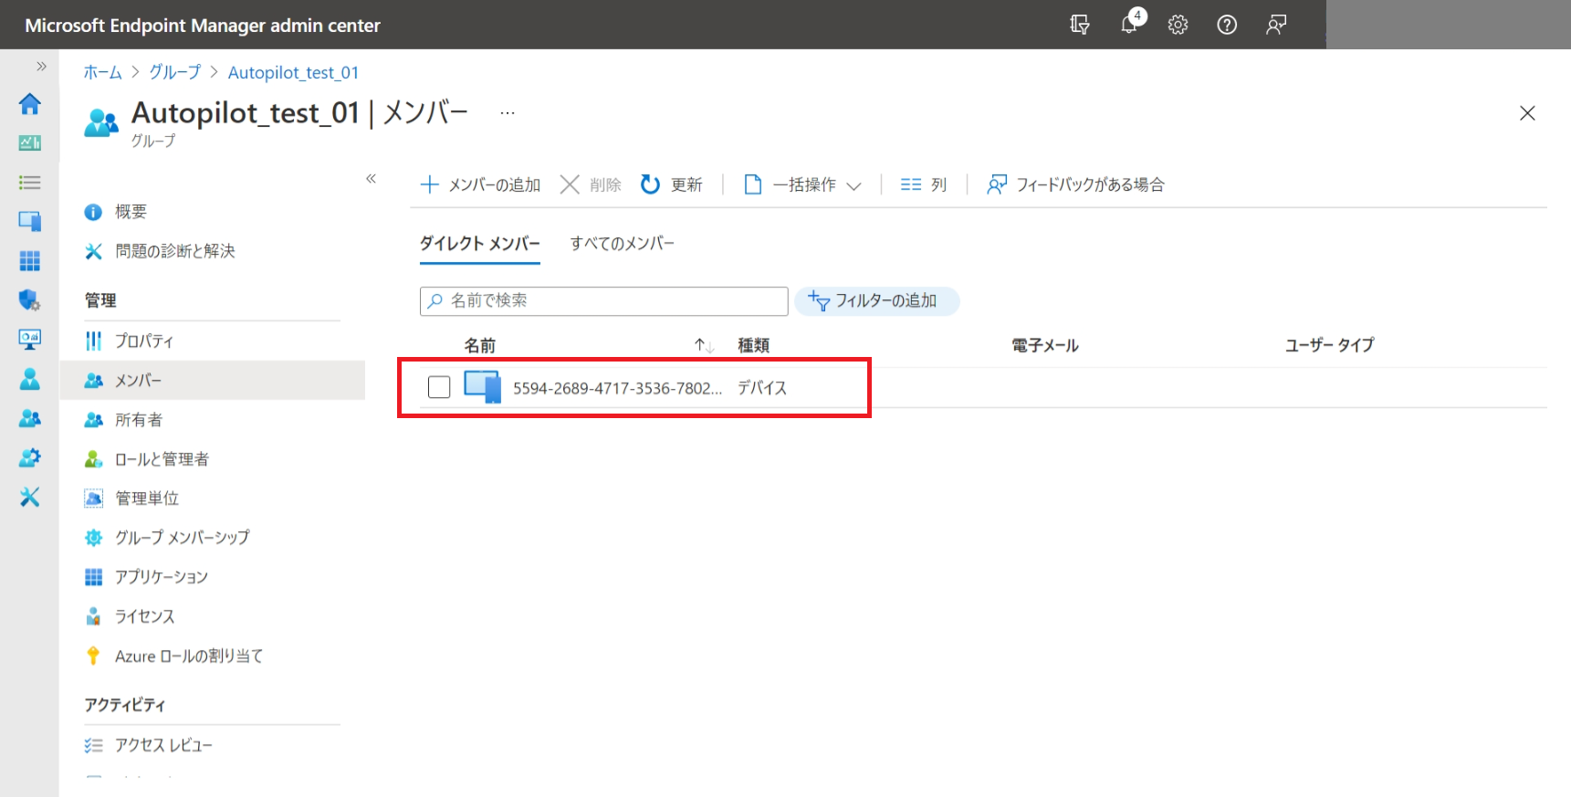1571x797 pixels.
Task: Click the 種類 column header
Action: click(x=754, y=345)
